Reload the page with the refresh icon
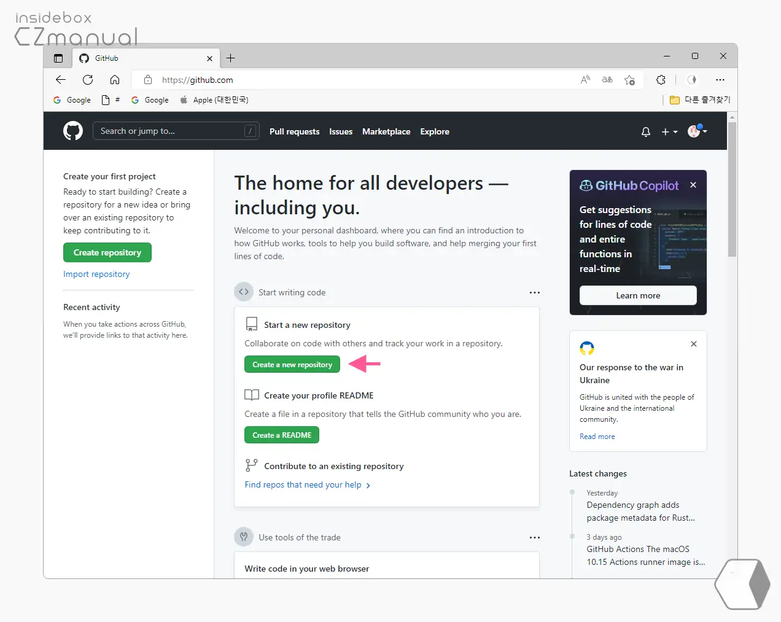781x622 pixels. tap(88, 80)
